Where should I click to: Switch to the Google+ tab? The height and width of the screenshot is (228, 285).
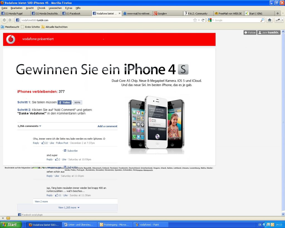(168, 13)
